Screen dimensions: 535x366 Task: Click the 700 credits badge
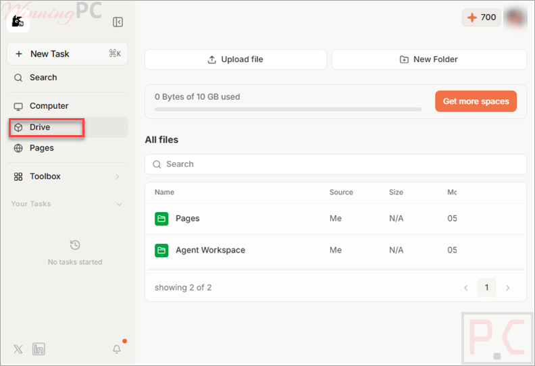482,18
